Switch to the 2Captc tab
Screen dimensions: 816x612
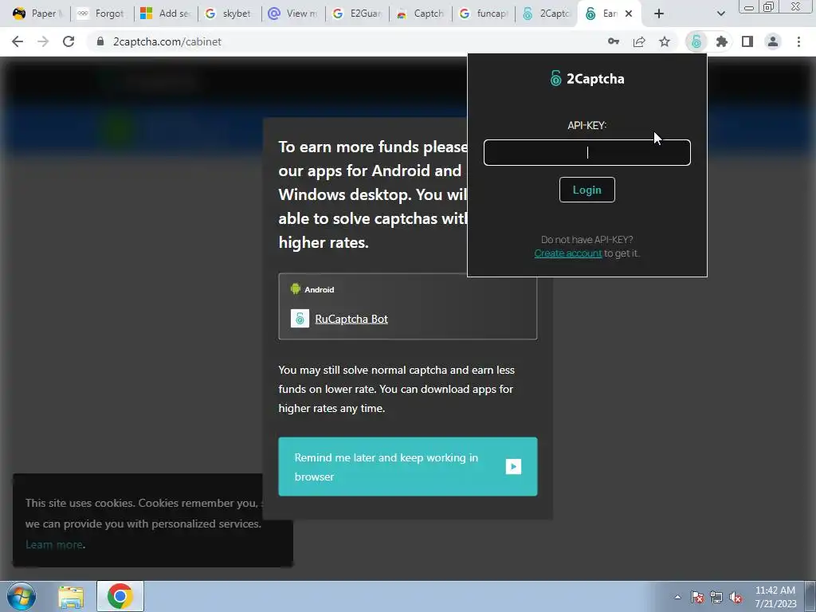(x=547, y=14)
